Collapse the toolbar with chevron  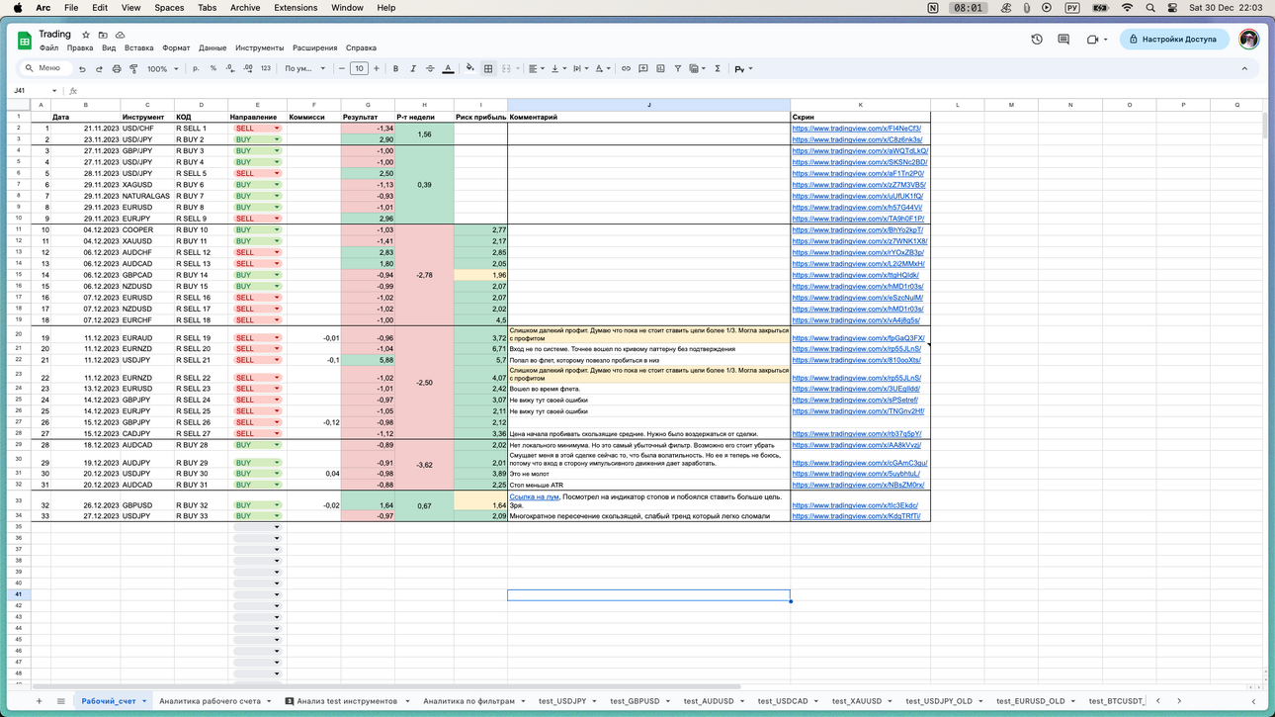1244,69
